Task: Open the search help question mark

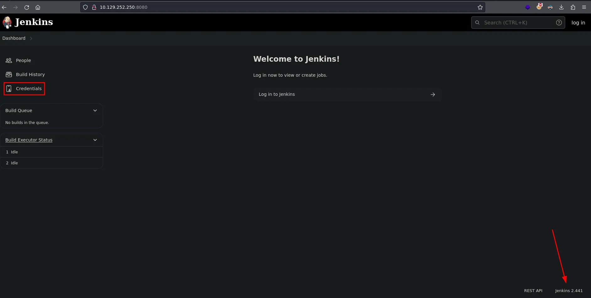Action: 559,23
